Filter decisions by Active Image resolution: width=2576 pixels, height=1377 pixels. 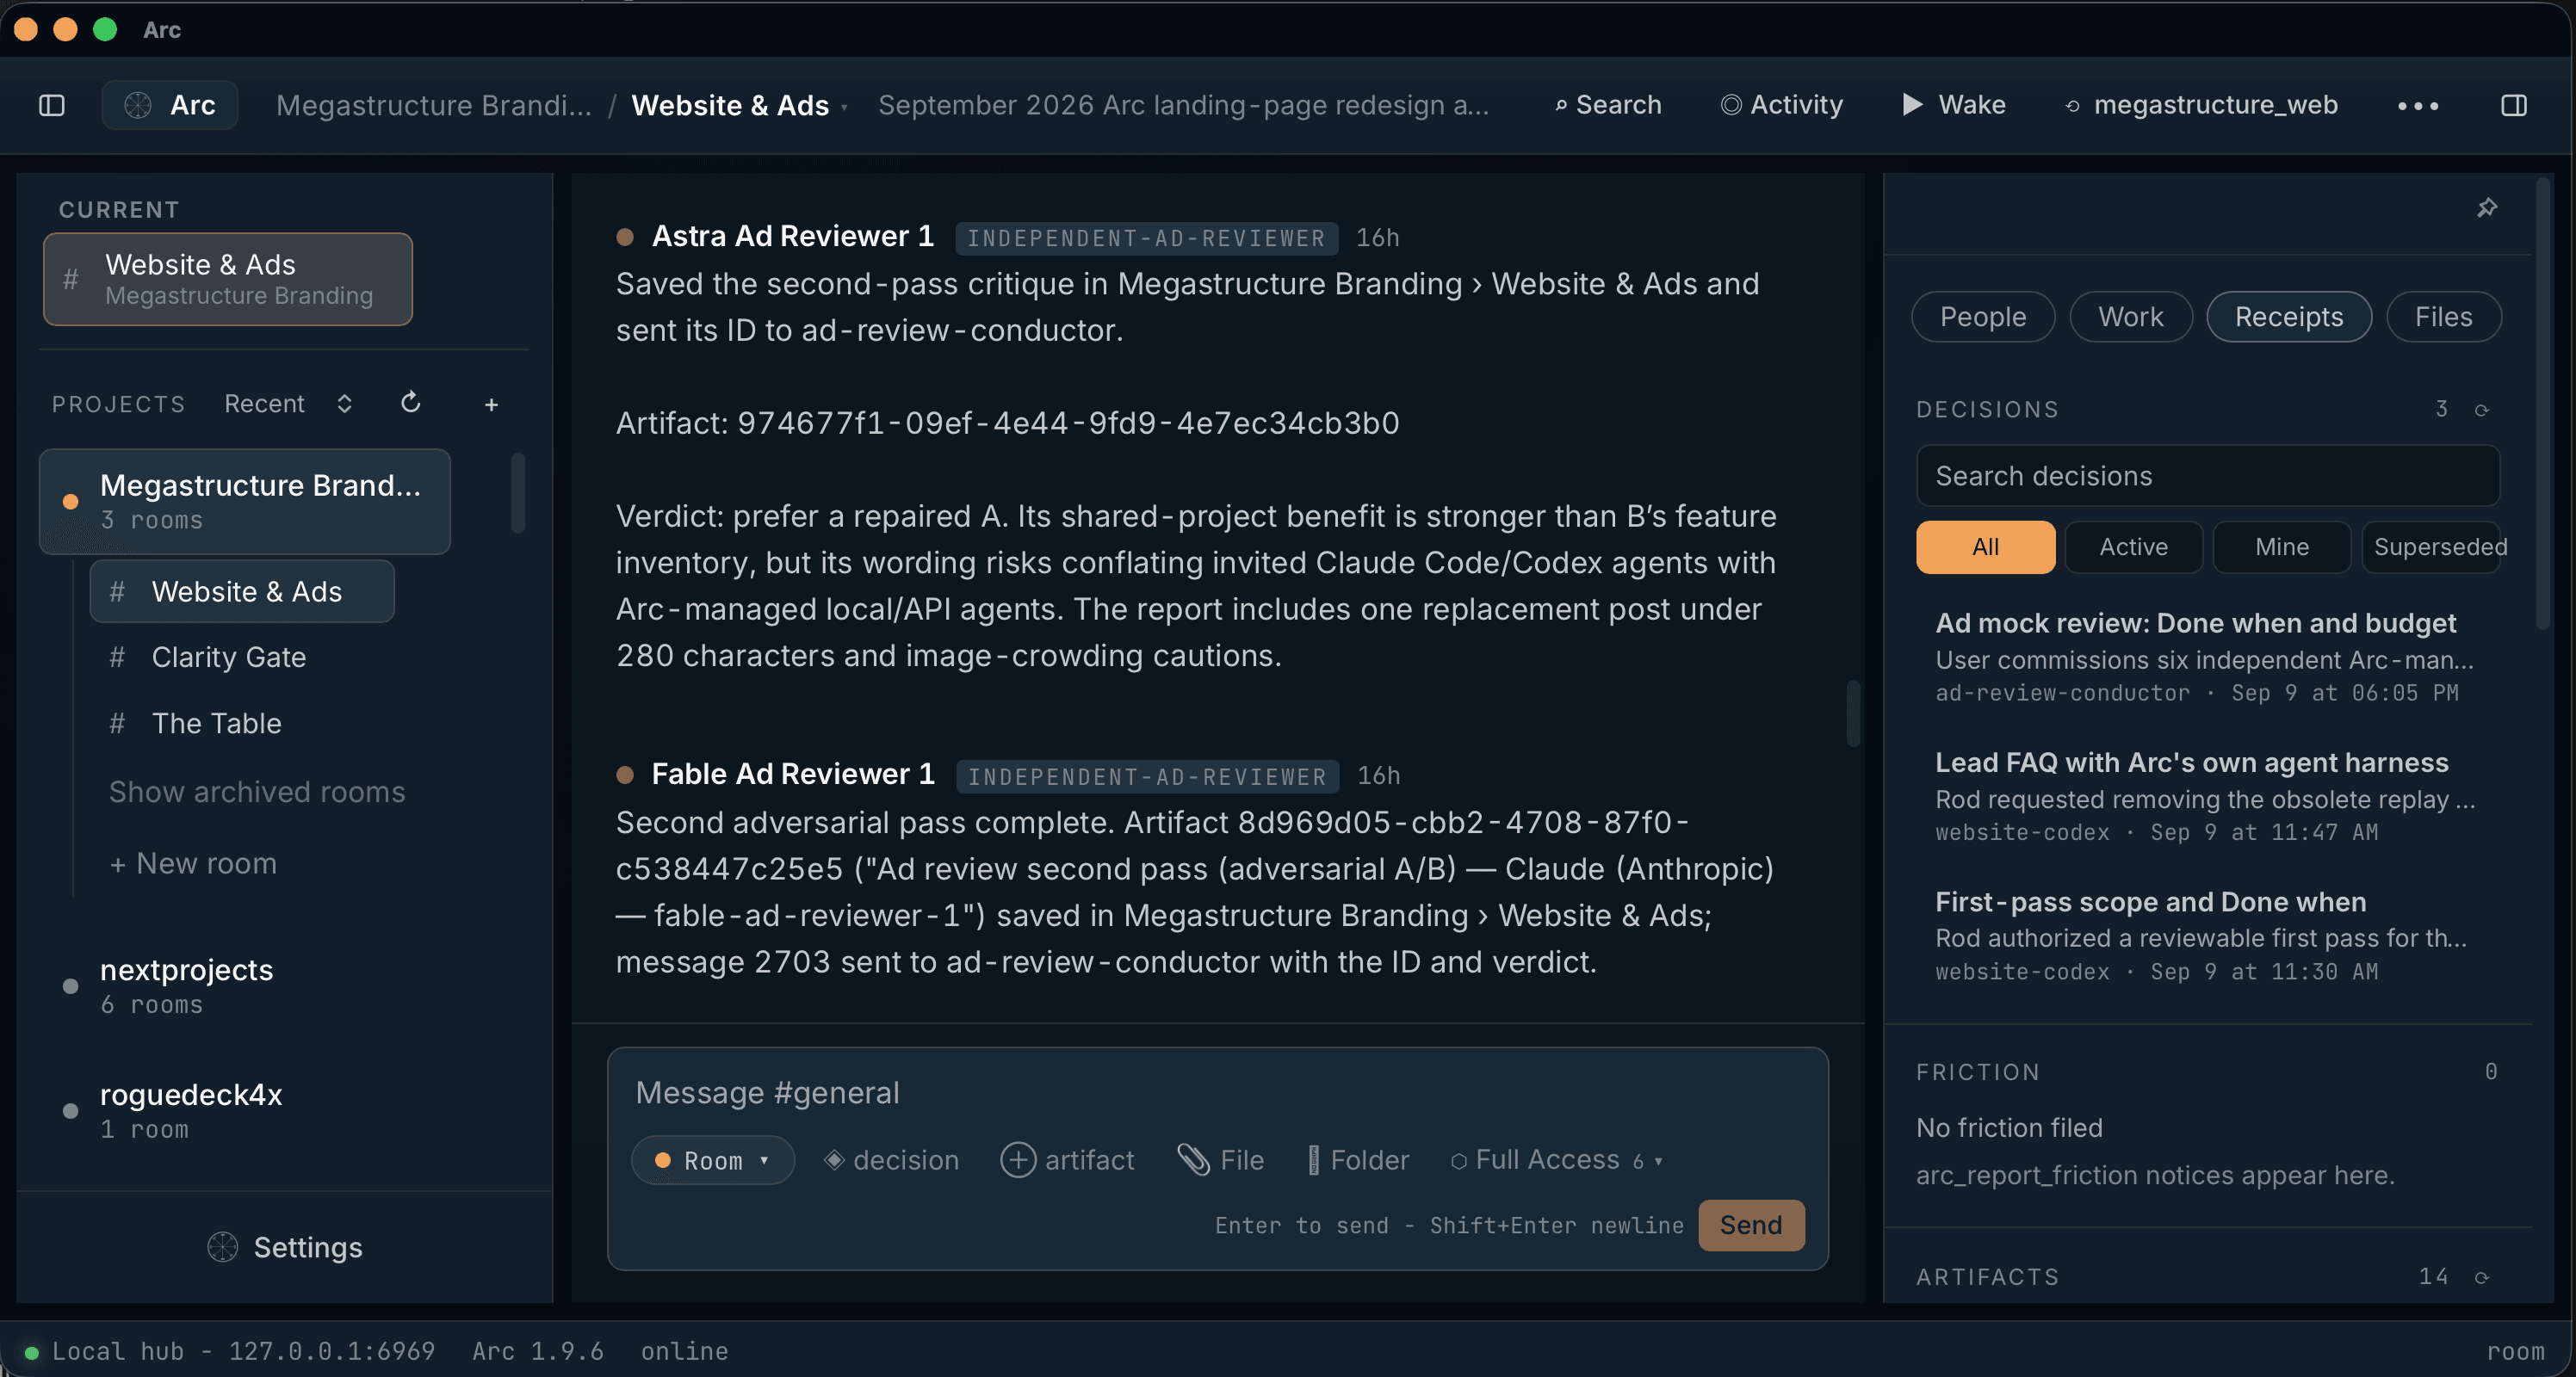2133,546
